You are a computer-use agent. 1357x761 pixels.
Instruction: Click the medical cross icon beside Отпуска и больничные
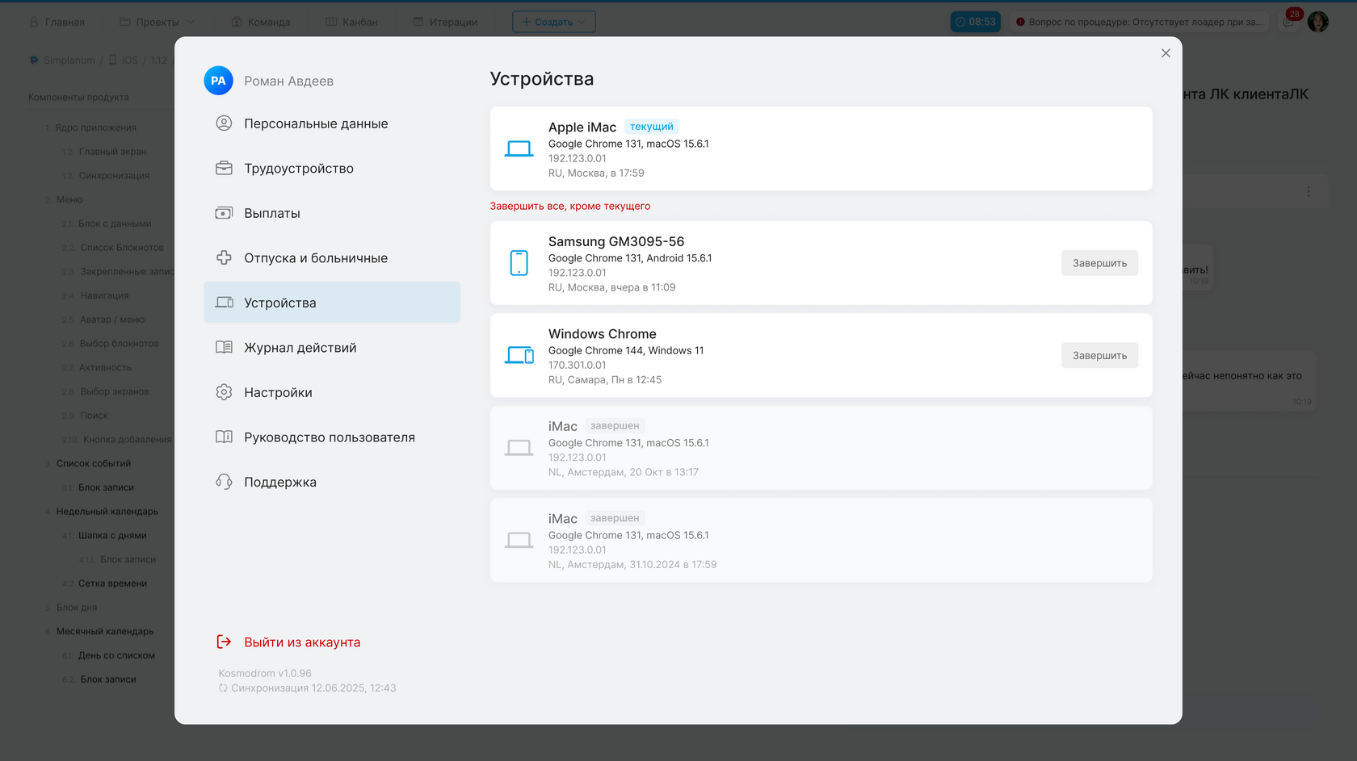coord(224,257)
